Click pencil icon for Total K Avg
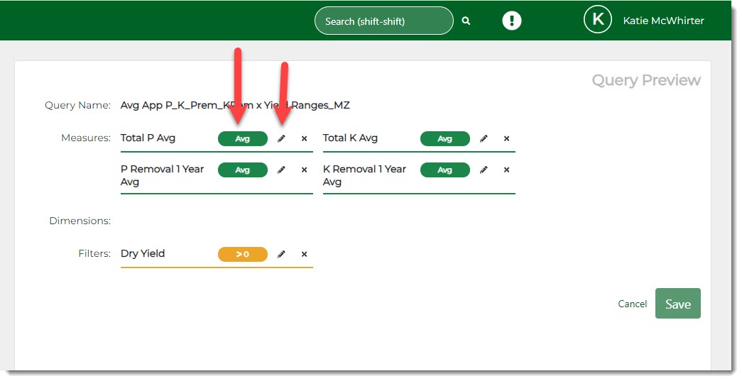The width and height of the screenshot is (742, 381). (x=484, y=139)
